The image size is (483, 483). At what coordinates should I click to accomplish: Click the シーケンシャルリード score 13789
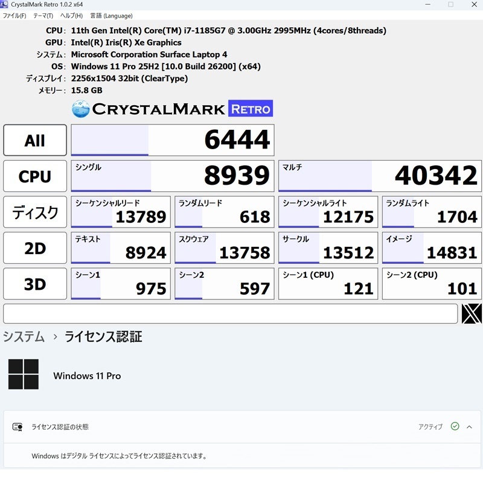coord(121,213)
